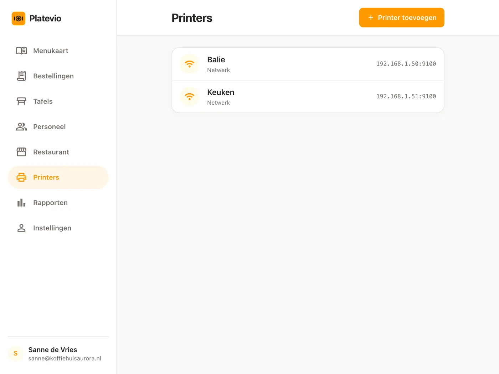Viewport: 499px width, 374px height.
Task: Click the Keuken printer wifi icon
Action: [190, 96]
